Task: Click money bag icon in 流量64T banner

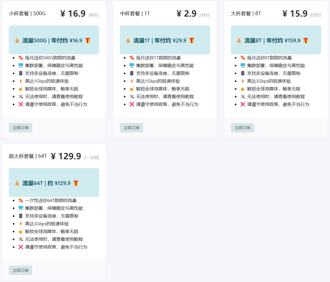Action: pos(17,183)
